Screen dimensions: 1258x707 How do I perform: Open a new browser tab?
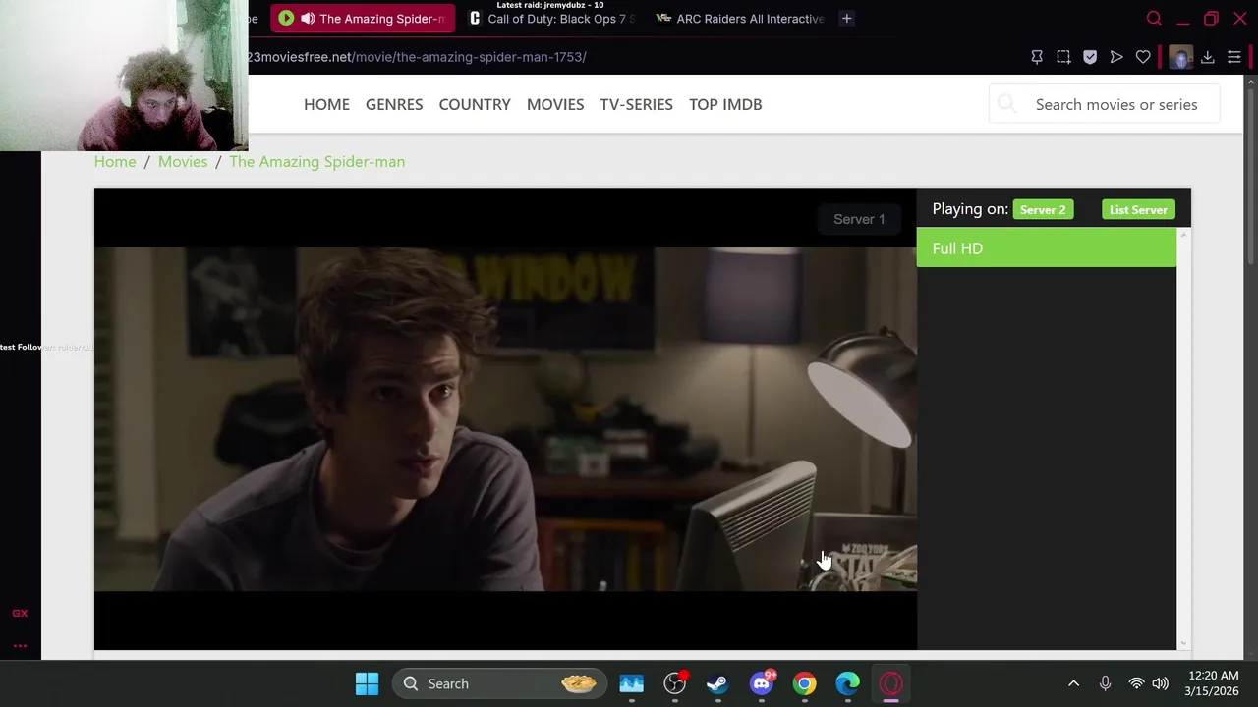tap(846, 19)
